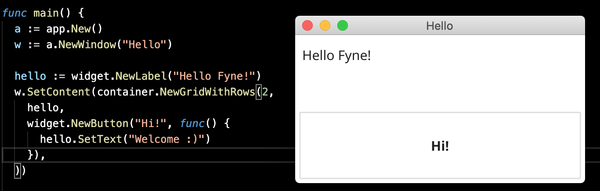
Task: Click the "Hello Fyne!" string literal in the code
Action: [214, 76]
